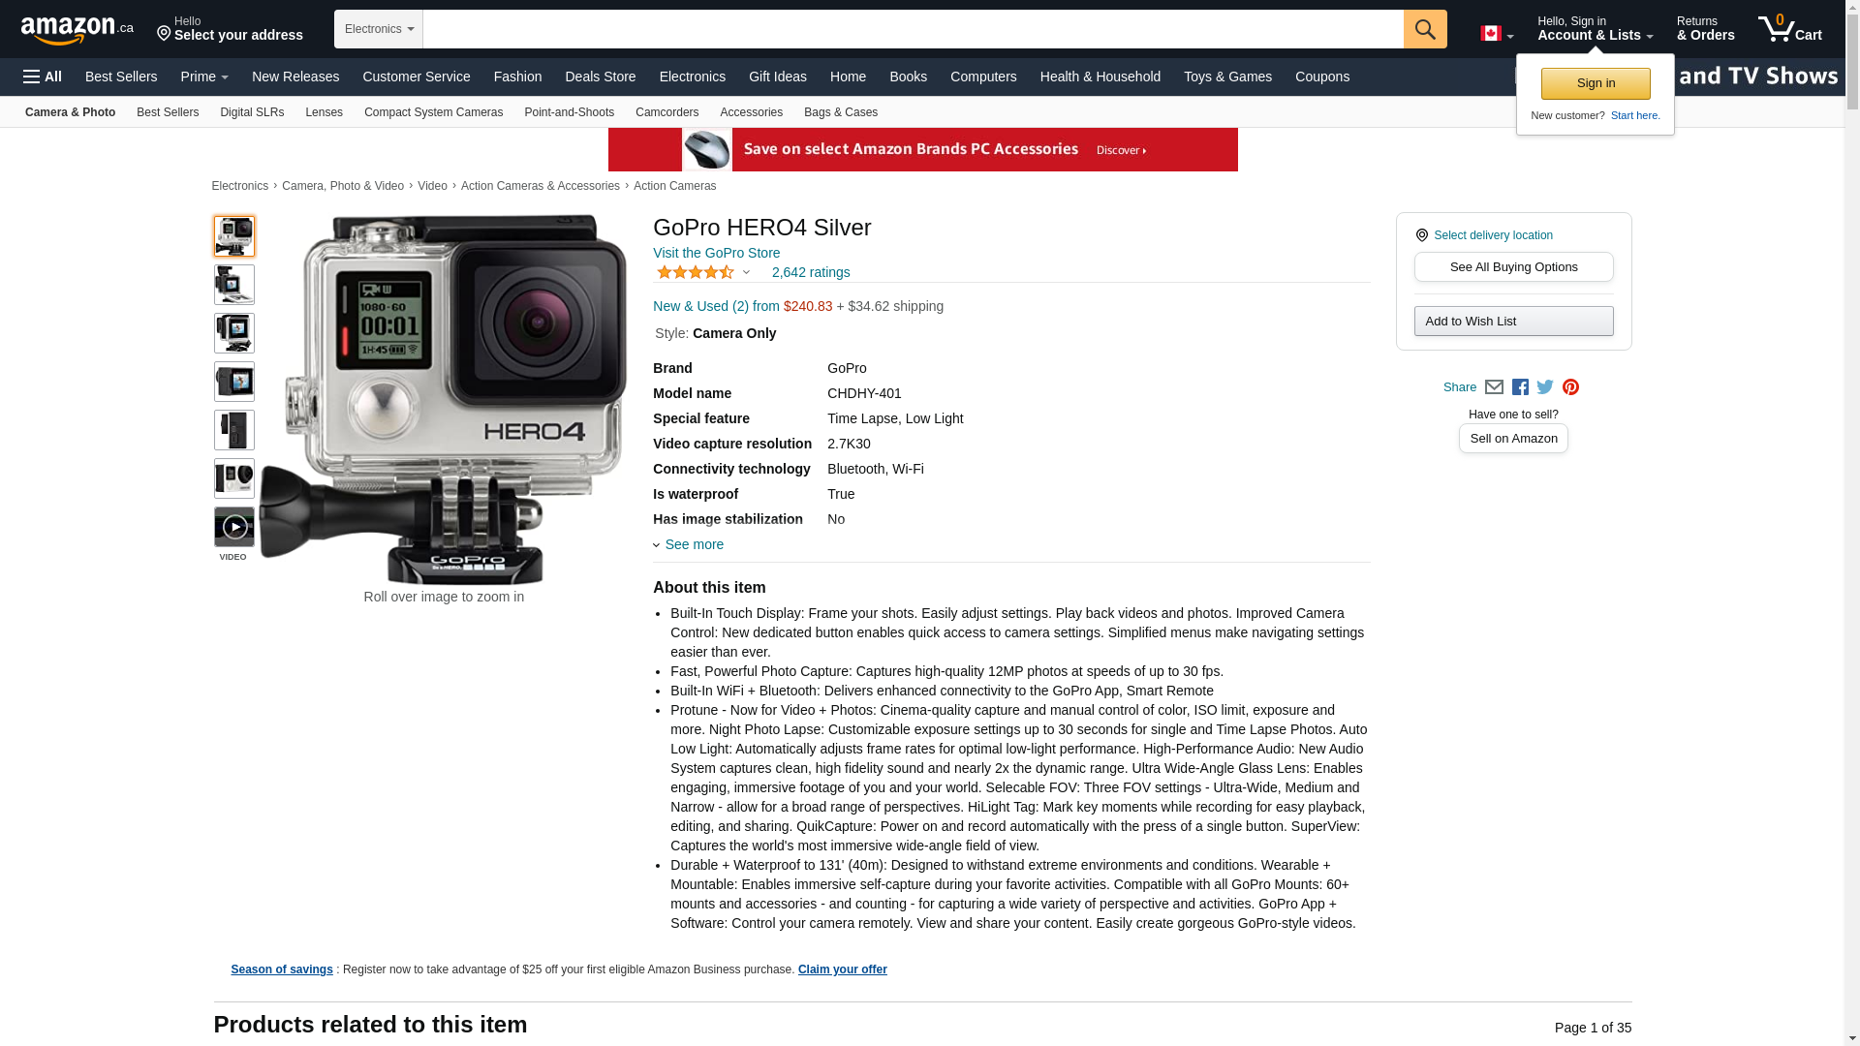
Task: Click Add to Wish List button
Action: point(1513,322)
